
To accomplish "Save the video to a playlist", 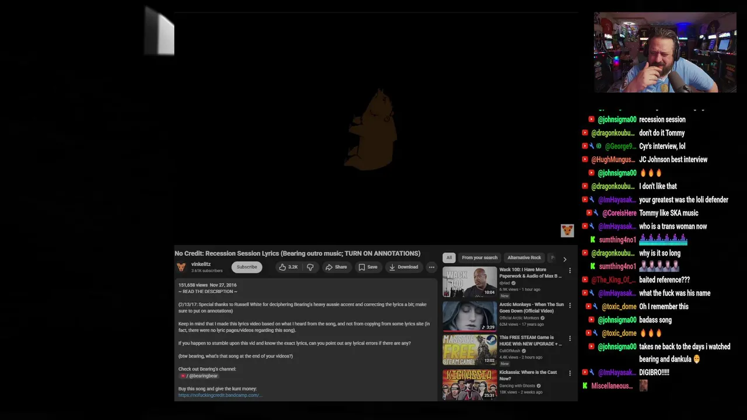I will [368, 267].
